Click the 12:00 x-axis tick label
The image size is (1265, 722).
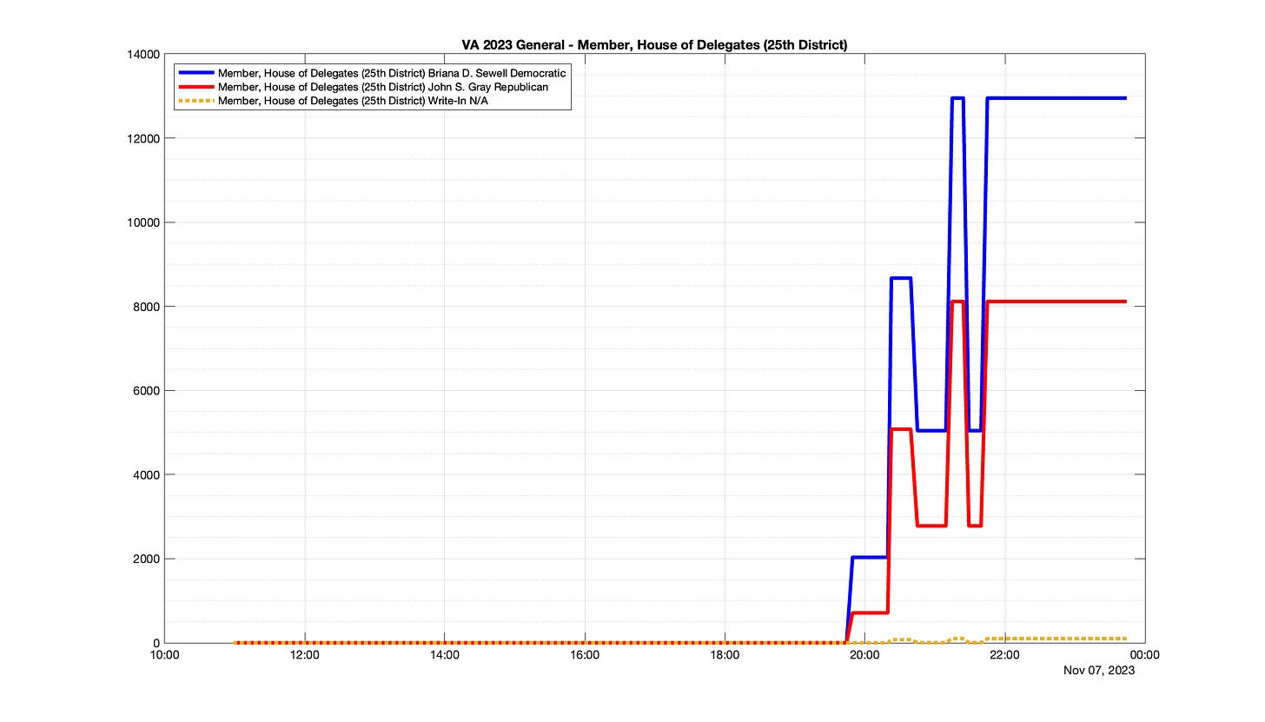(304, 655)
